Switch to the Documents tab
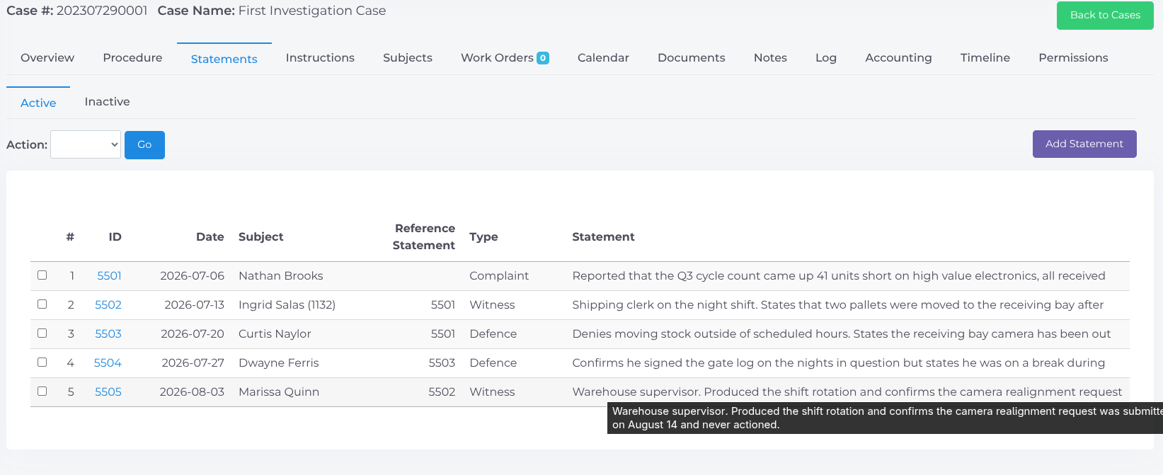The height and width of the screenshot is (475, 1163). pos(692,58)
